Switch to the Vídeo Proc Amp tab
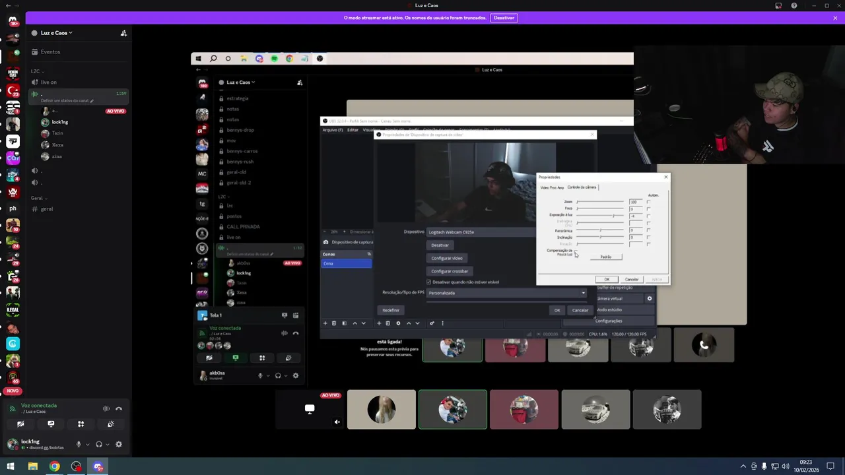Viewport: 845px width, 475px height. click(552, 188)
